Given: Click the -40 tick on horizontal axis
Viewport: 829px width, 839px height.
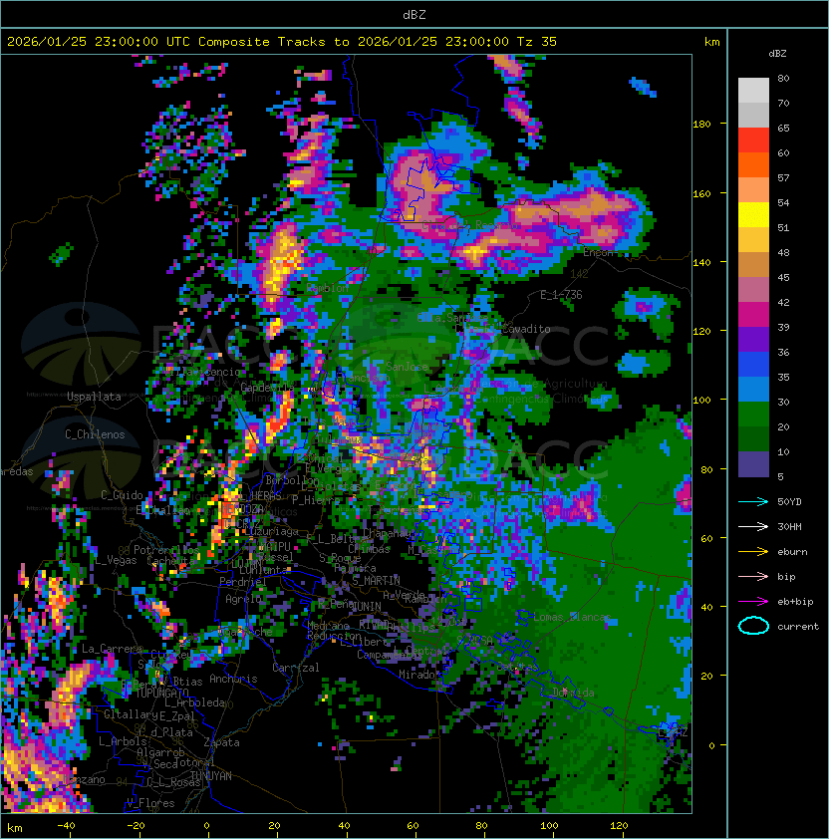Looking at the screenshot, I should (66, 826).
